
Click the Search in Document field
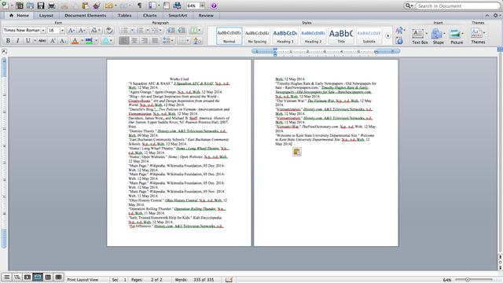click(x=457, y=6)
